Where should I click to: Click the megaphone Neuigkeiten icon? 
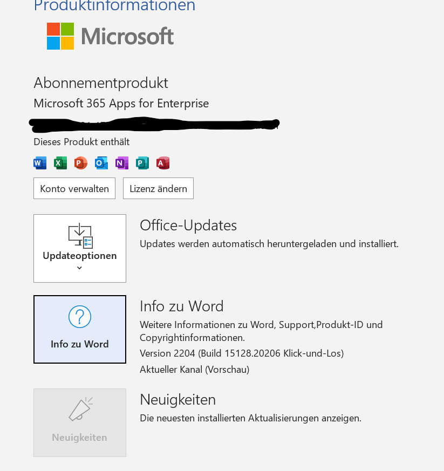coord(80,409)
